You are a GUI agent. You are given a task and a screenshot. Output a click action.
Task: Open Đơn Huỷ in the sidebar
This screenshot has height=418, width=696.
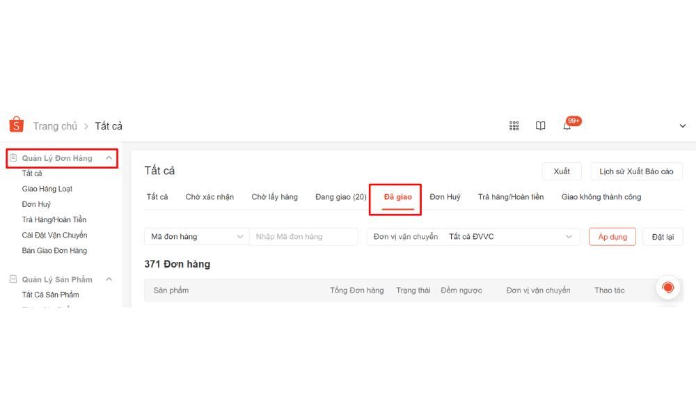point(36,204)
